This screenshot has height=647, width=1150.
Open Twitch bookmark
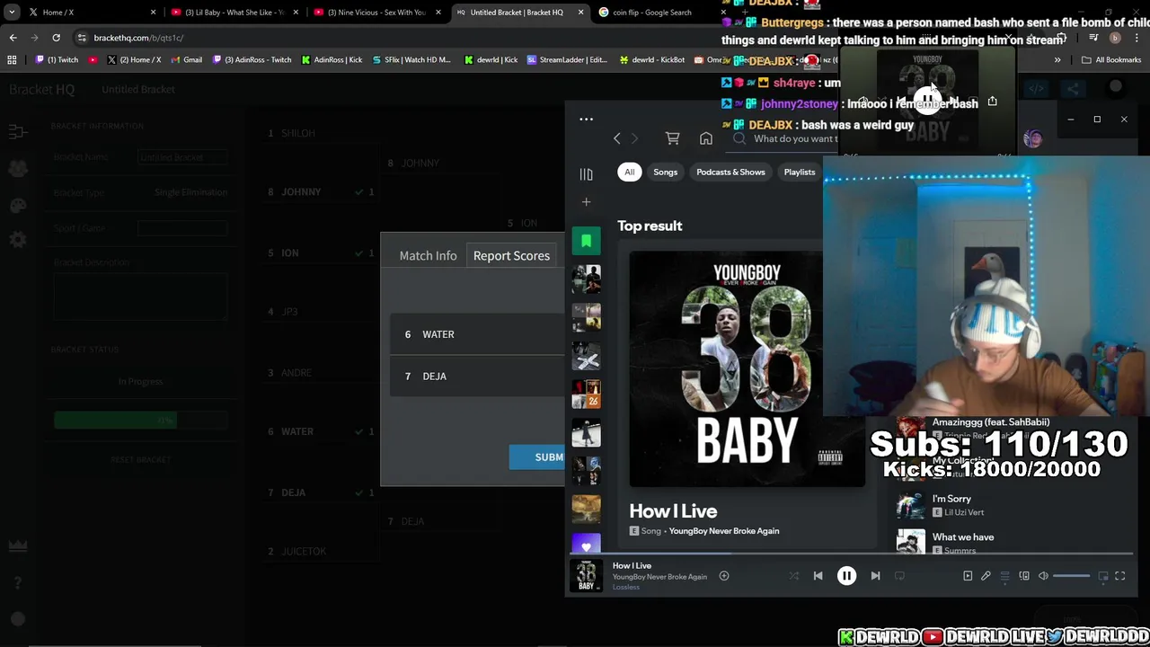(57, 60)
